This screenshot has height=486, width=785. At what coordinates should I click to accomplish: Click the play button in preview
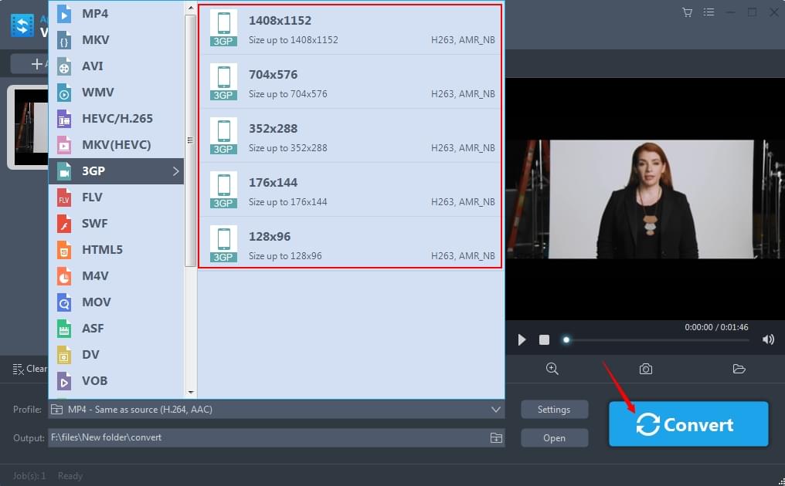522,339
